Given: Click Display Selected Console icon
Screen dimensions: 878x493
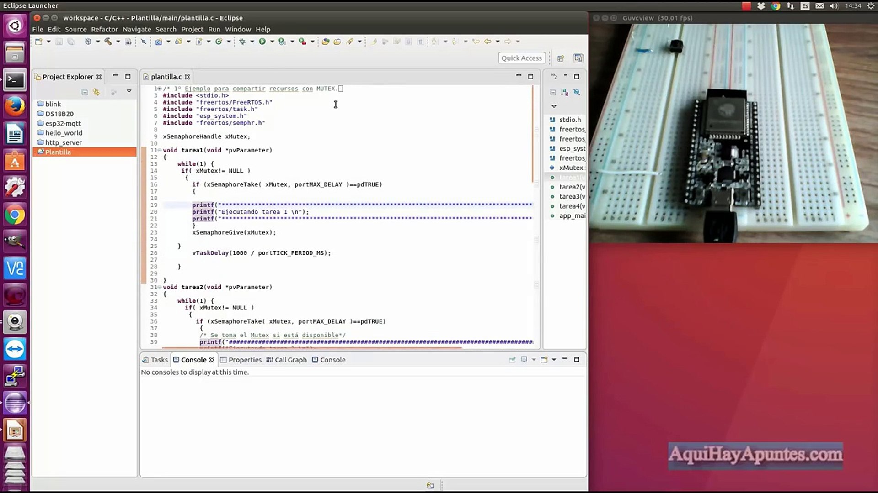Looking at the screenshot, I should (x=524, y=360).
